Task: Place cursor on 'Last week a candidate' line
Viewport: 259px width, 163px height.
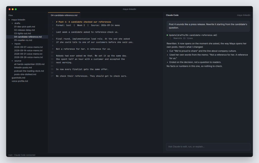Action: [x=87, y=32]
